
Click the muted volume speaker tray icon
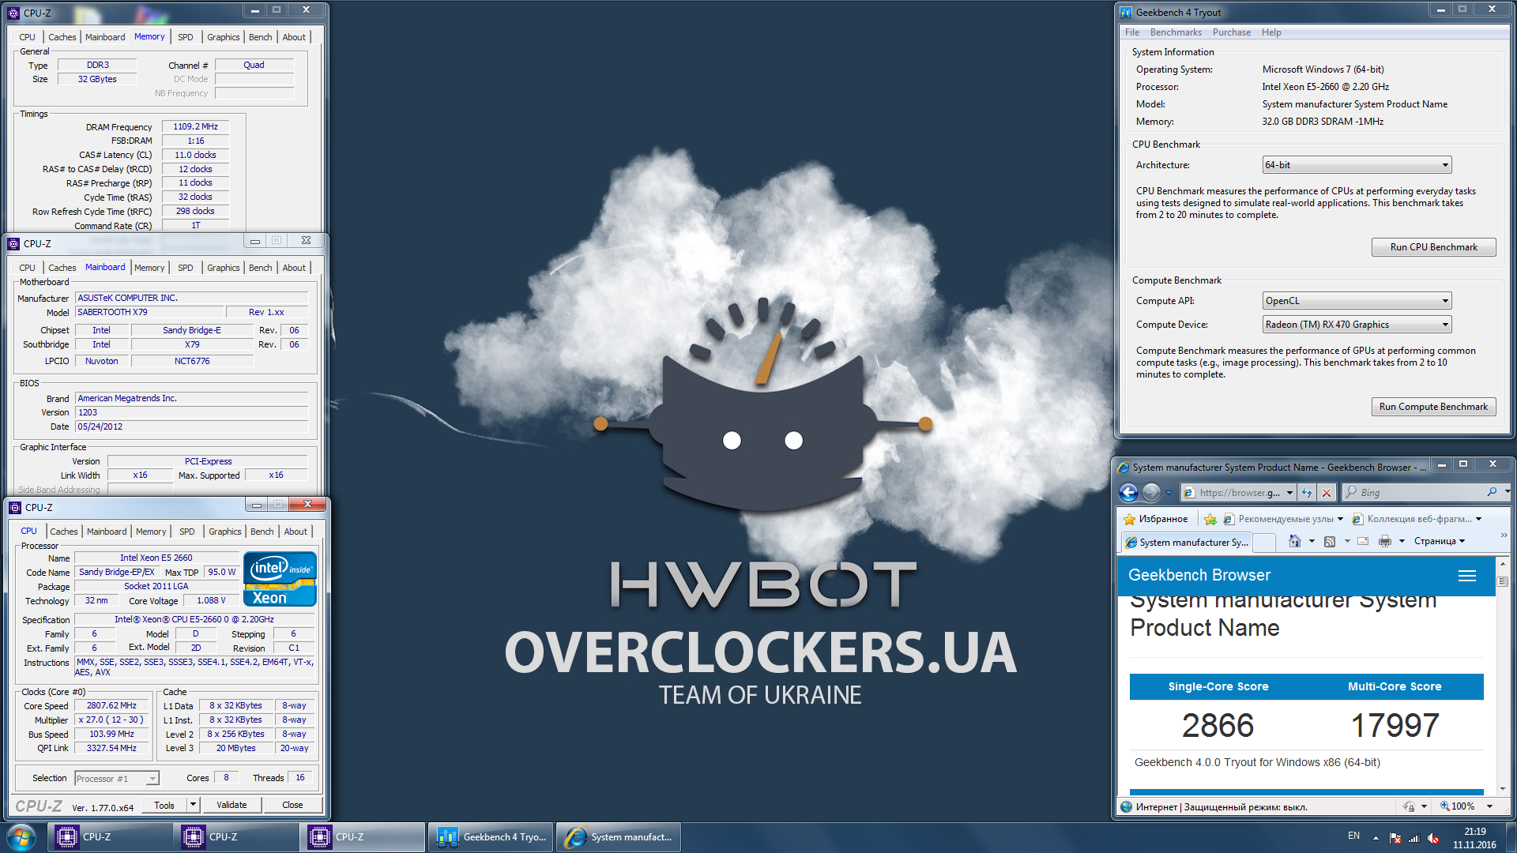(1433, 838)
